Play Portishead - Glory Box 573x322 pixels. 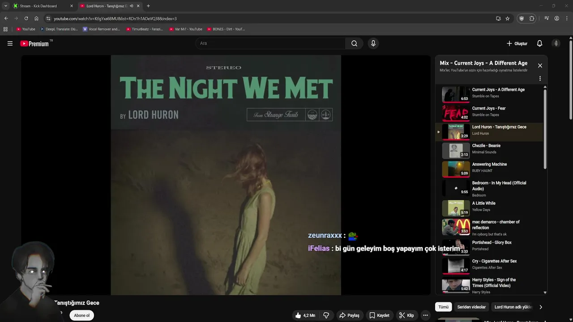coord(489,246)
